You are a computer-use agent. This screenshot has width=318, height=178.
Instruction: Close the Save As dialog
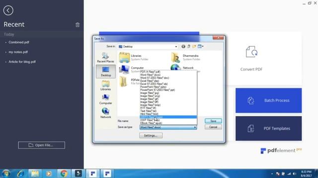point(218,38)
